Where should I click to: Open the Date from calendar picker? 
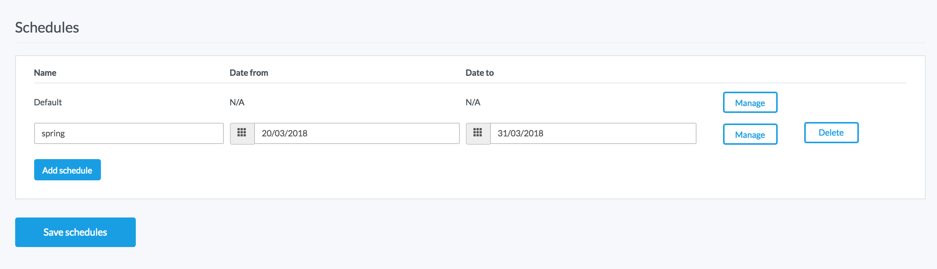(x=242, y=133)
